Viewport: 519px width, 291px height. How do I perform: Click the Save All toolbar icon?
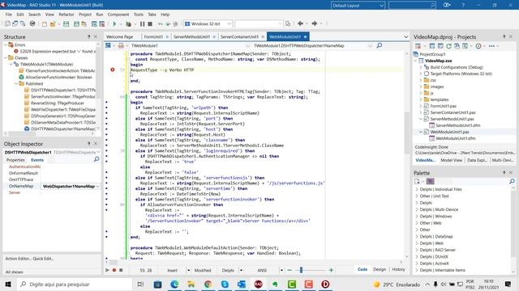pyautogui.click(x=77, y=23)
